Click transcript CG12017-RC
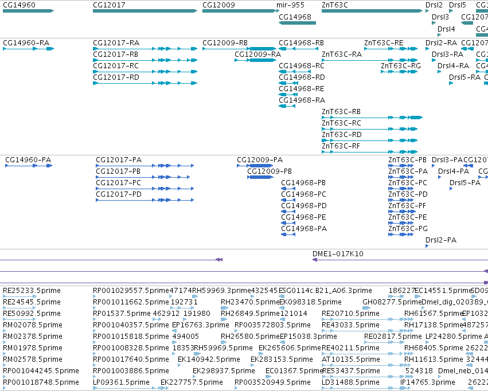The image size is (488, 391). click(x=116, y=65)
